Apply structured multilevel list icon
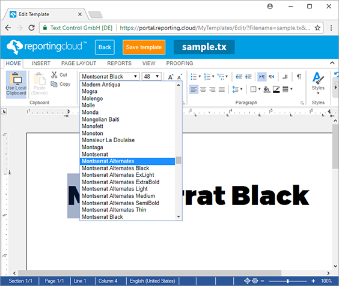Screen dimensions: 339x286 coord(221,77)
